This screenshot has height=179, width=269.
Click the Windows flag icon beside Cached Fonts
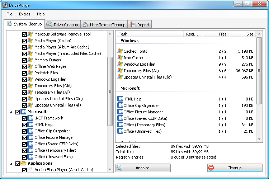click(120, 51)
